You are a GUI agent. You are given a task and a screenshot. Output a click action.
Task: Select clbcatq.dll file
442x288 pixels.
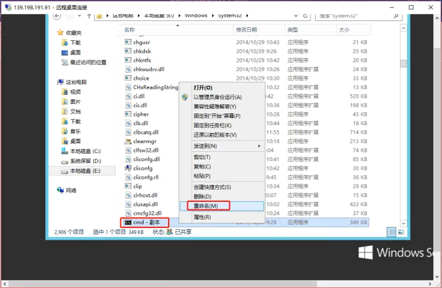coord(141,132)
